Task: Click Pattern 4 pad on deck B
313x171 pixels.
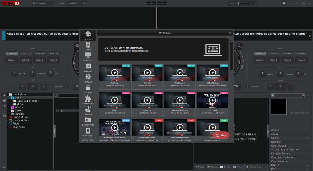Action: pos(301,60)
